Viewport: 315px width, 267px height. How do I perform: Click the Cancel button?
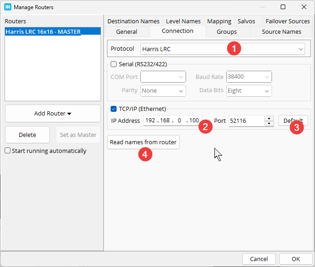259,259
